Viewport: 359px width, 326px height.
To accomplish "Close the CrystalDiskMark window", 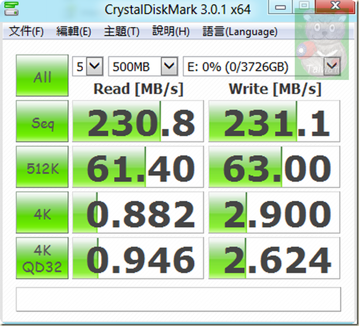I will pos(335,6).
